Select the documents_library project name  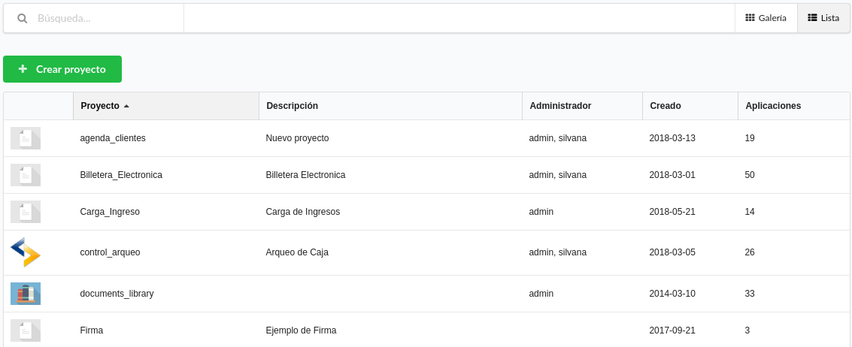pyautogui.click(x=117, y=294)
